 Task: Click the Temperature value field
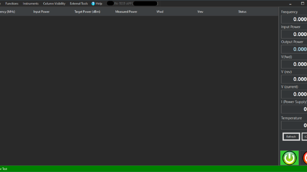click(x=294, y=125)
